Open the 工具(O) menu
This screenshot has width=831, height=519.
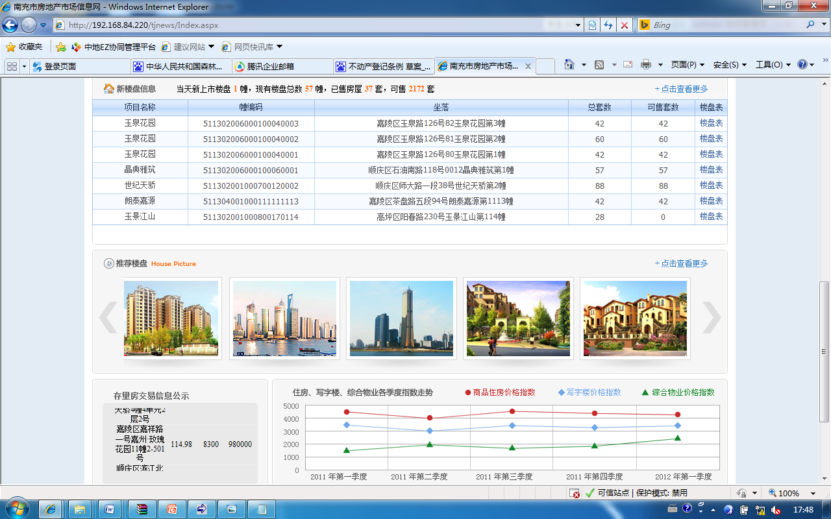point(773,65)
